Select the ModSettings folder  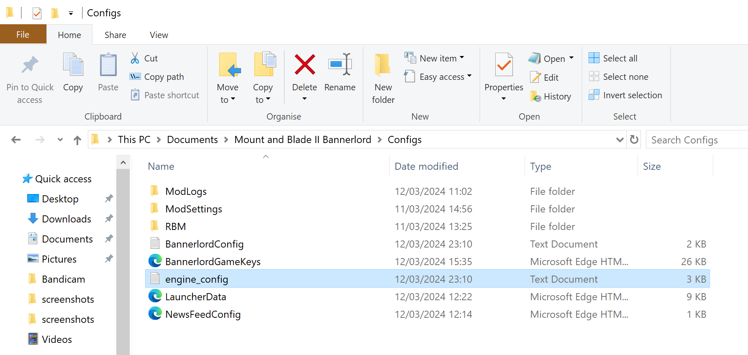point(194,209)
